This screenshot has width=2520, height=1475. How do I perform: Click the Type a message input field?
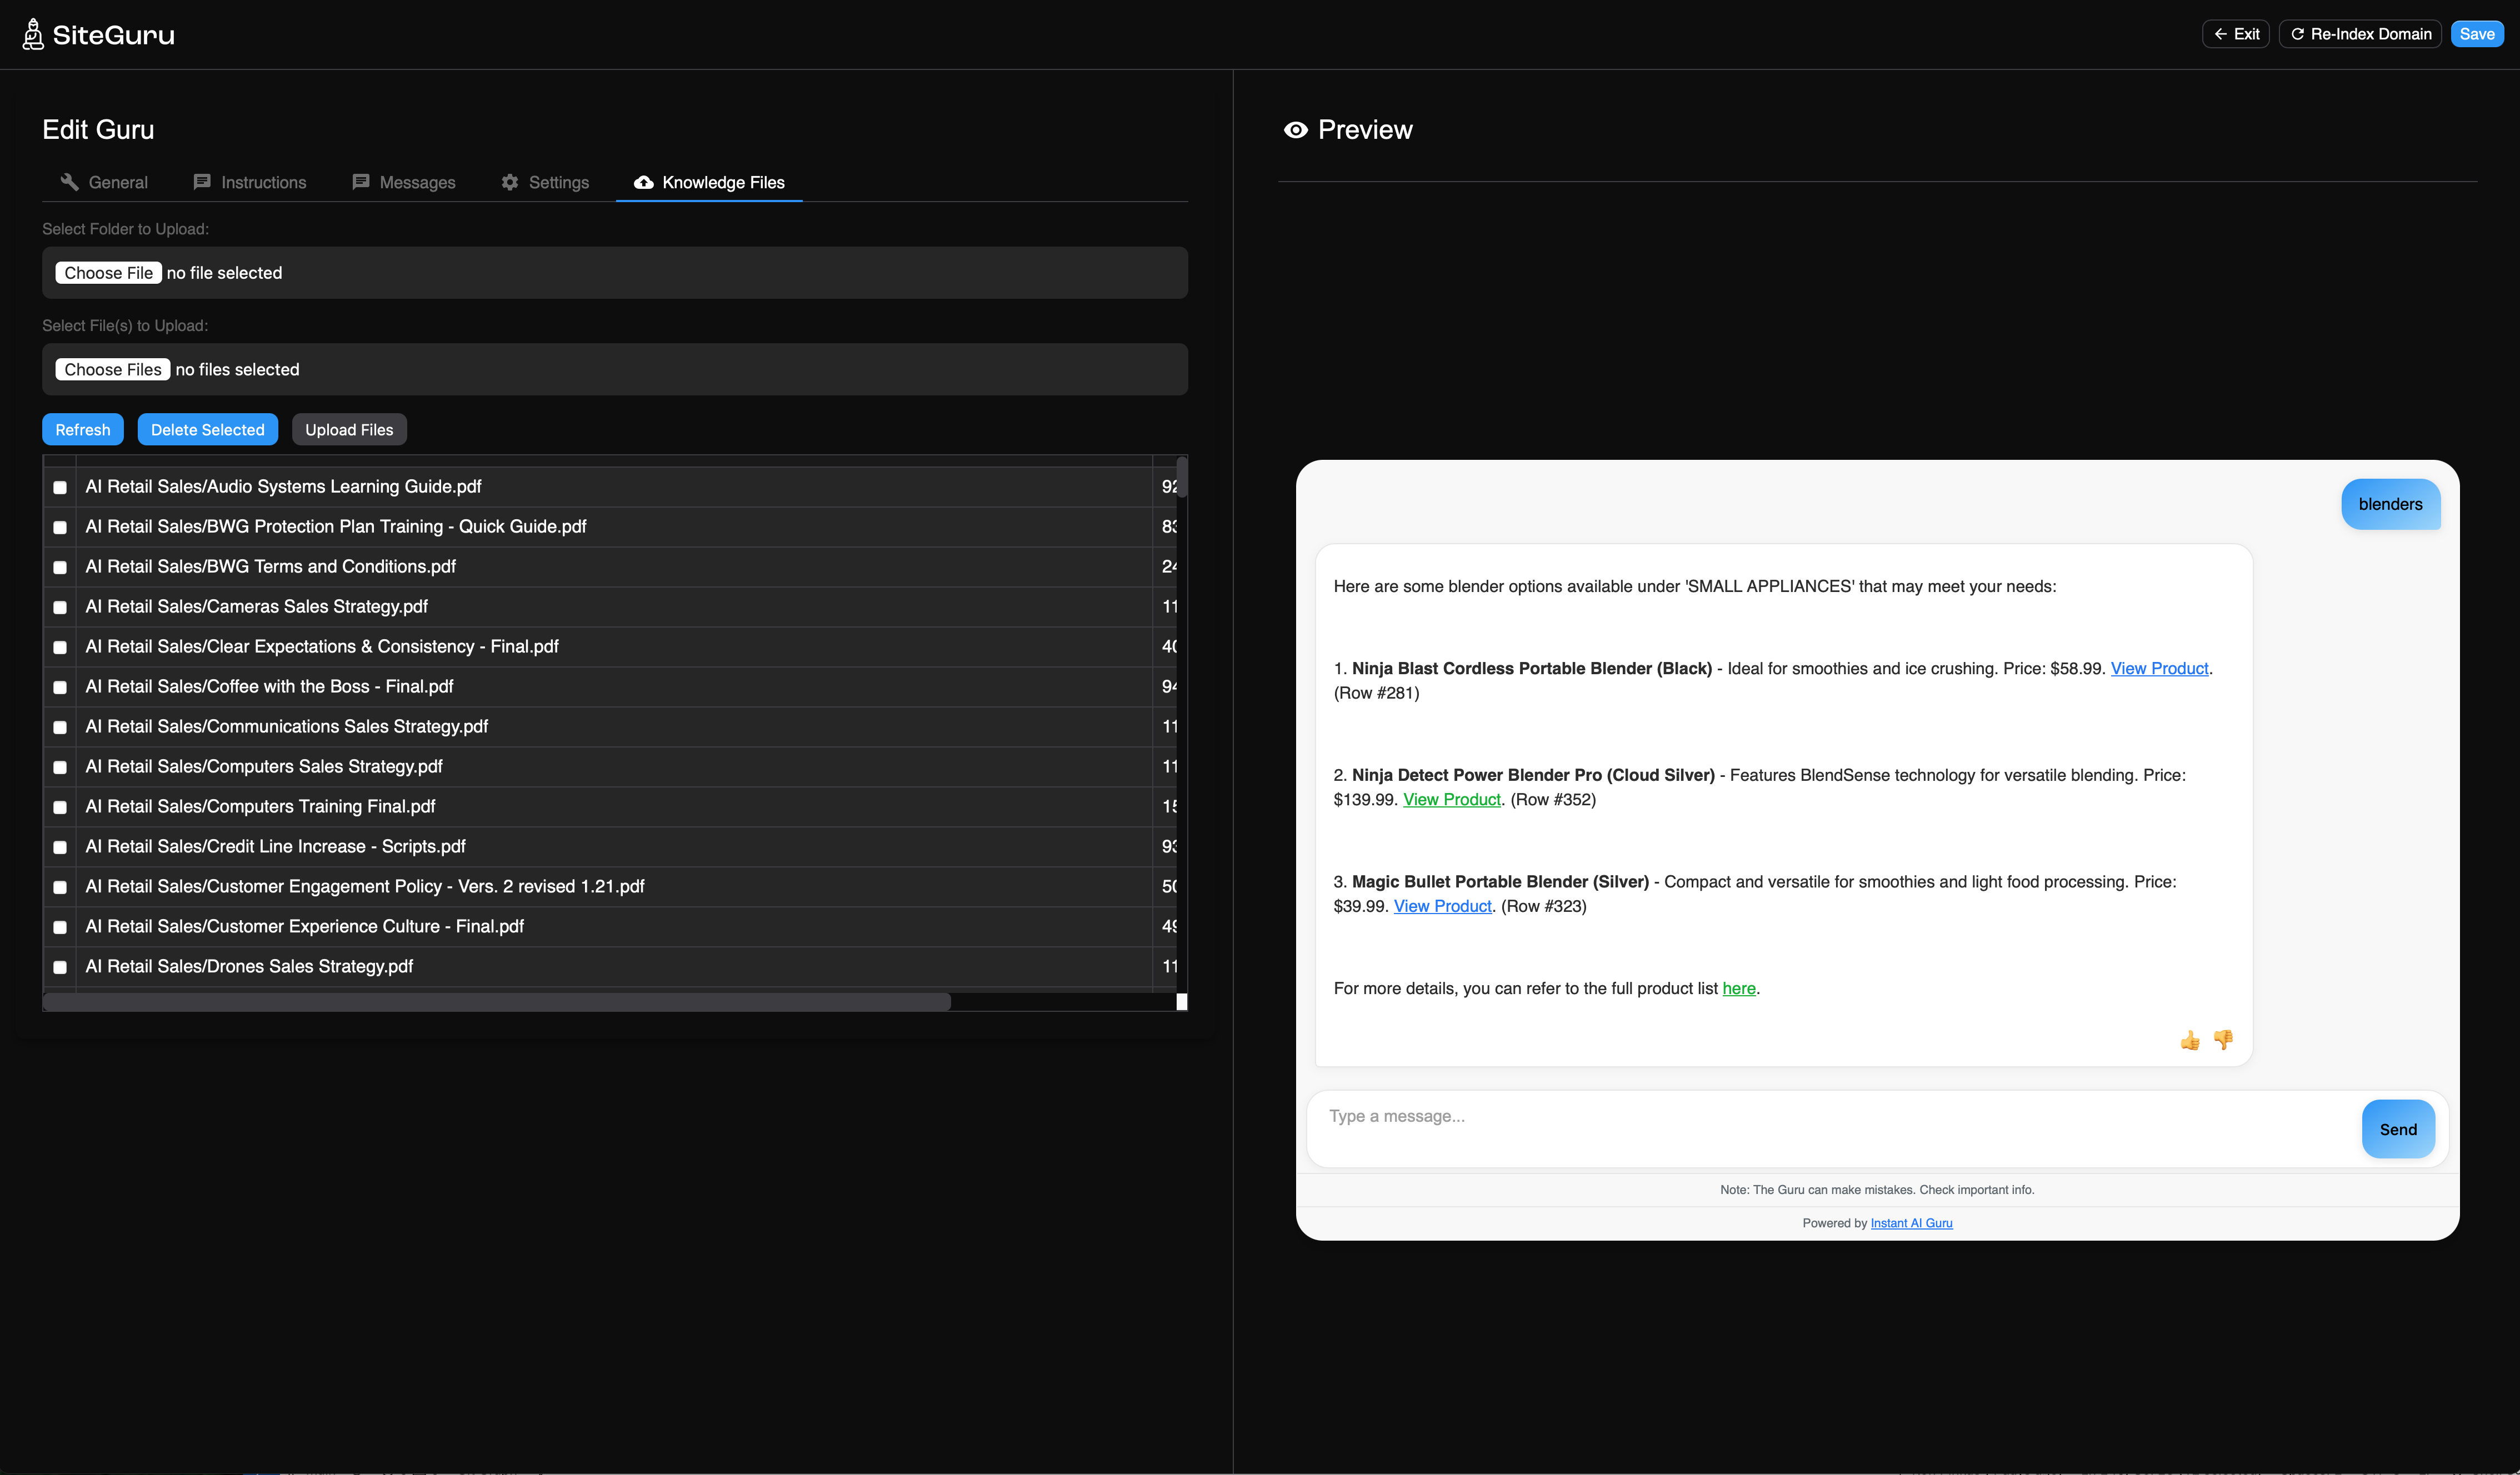[x=1830, y=1117]
